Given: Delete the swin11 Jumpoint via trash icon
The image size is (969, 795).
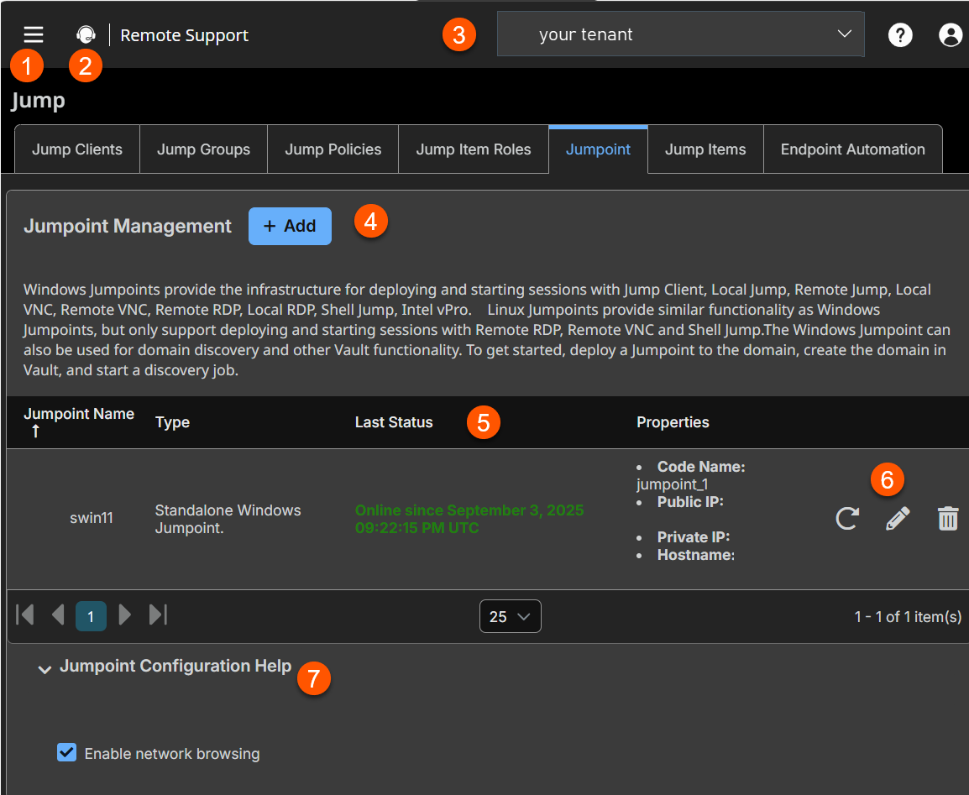Looking at the screenshot, I should coord(948,518).
